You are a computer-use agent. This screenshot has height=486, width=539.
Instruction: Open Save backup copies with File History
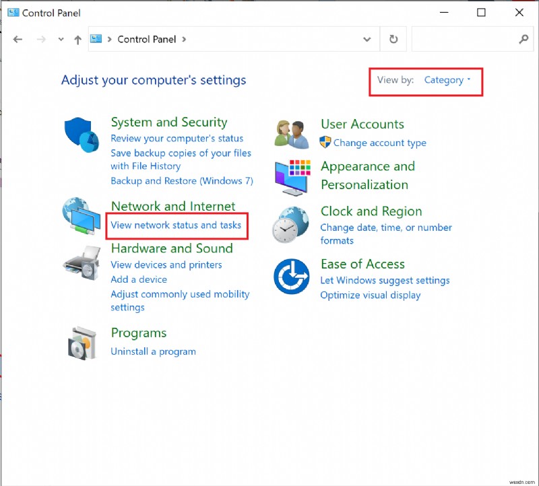tap(181, 160)
